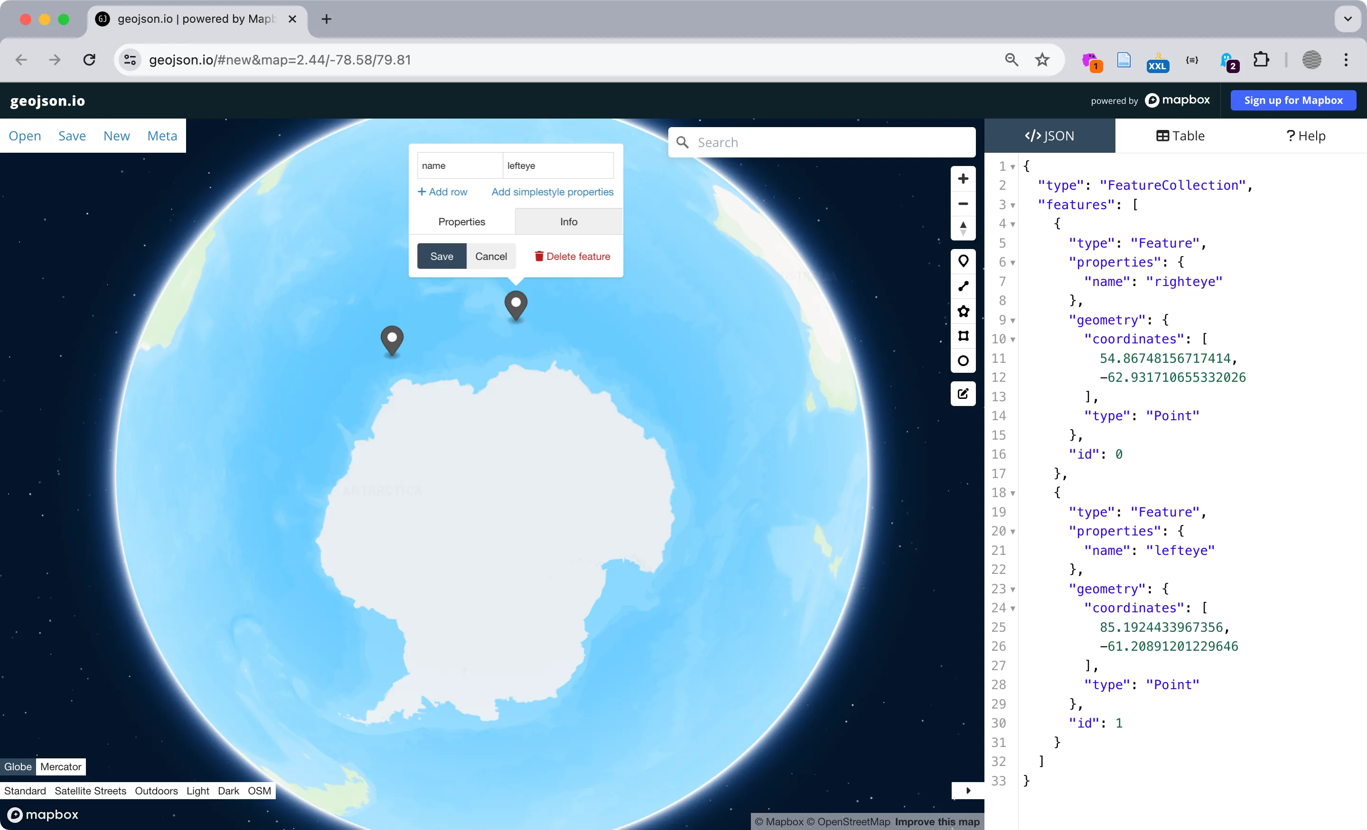Switch to Mercator projection

click(60, 766)
